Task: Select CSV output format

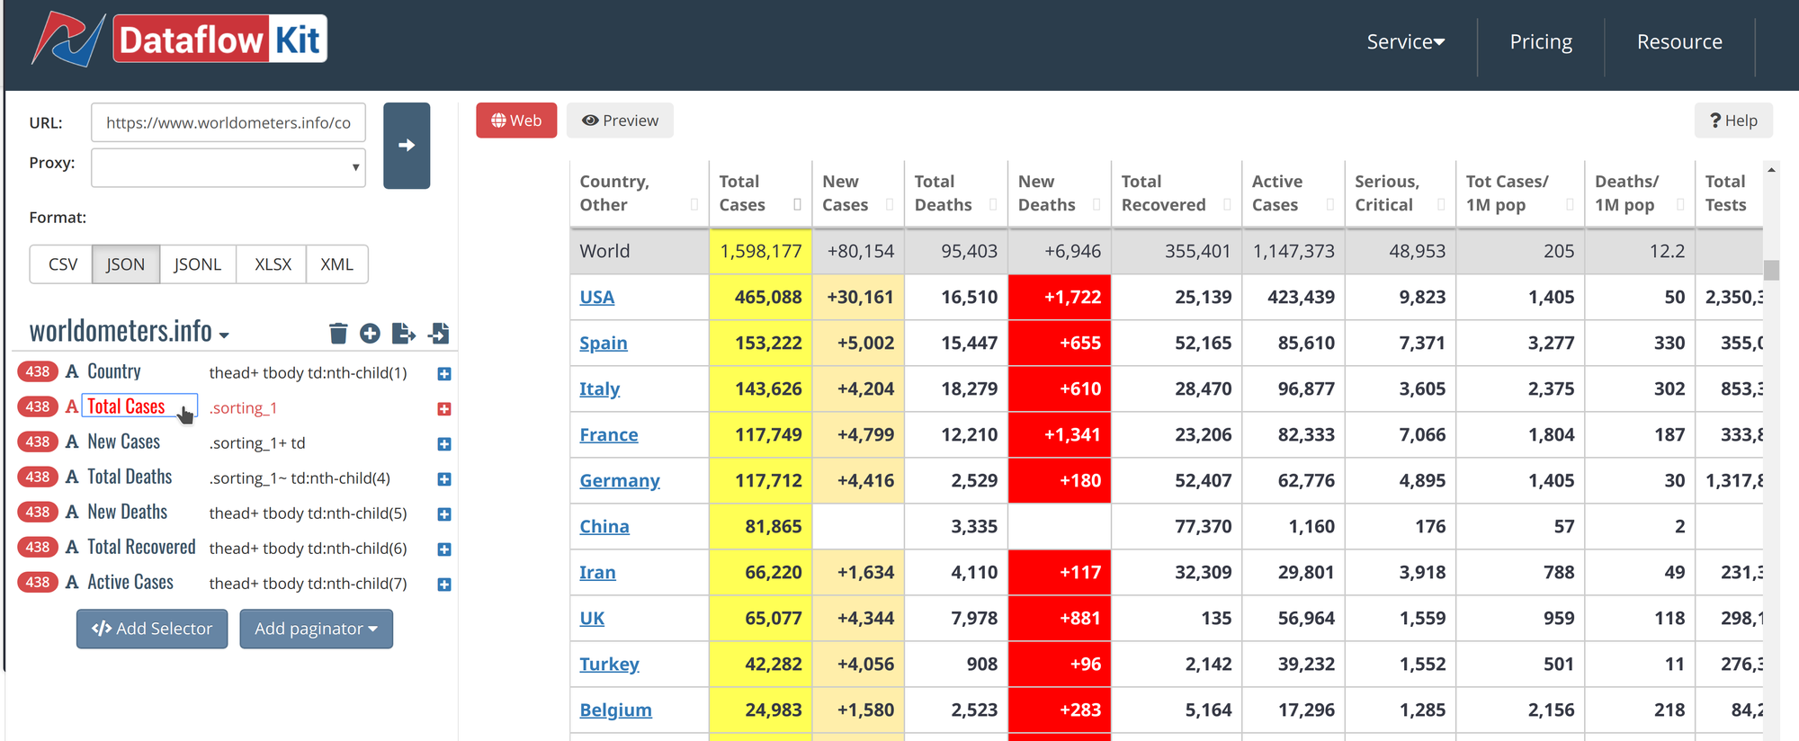Action: click(62, 264)
